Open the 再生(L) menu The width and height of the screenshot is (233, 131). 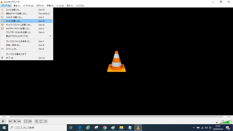(x=17, y=6)
